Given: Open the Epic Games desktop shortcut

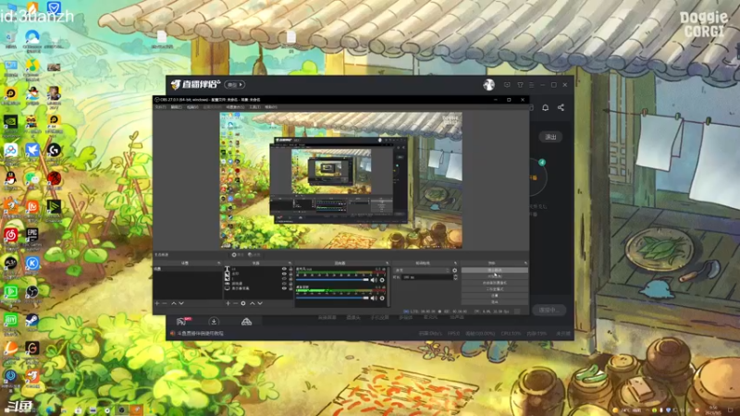Looking at the screenshot, I should click(32, 235).
